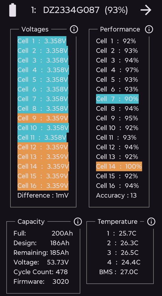
Task: Select battery title DZ2334G087 (93%)
Action: [80, 10]
